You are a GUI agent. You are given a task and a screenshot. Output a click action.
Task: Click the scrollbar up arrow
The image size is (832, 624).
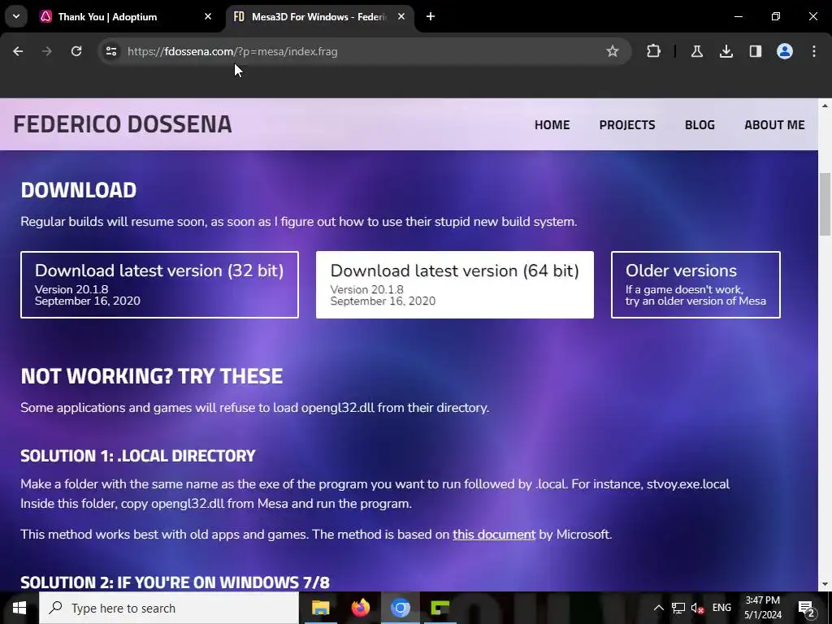tap(825, 106)
